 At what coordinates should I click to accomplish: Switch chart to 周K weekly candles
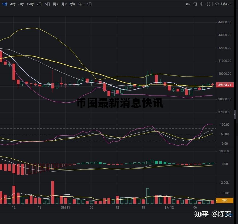[x=56, y=4]
